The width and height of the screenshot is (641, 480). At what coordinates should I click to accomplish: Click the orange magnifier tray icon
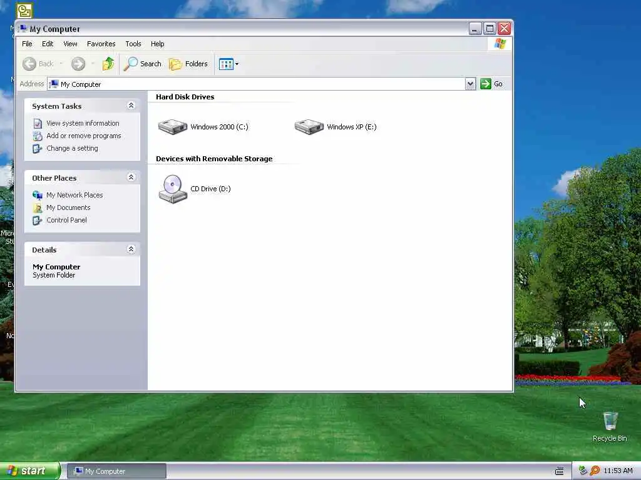click(595, 471)
